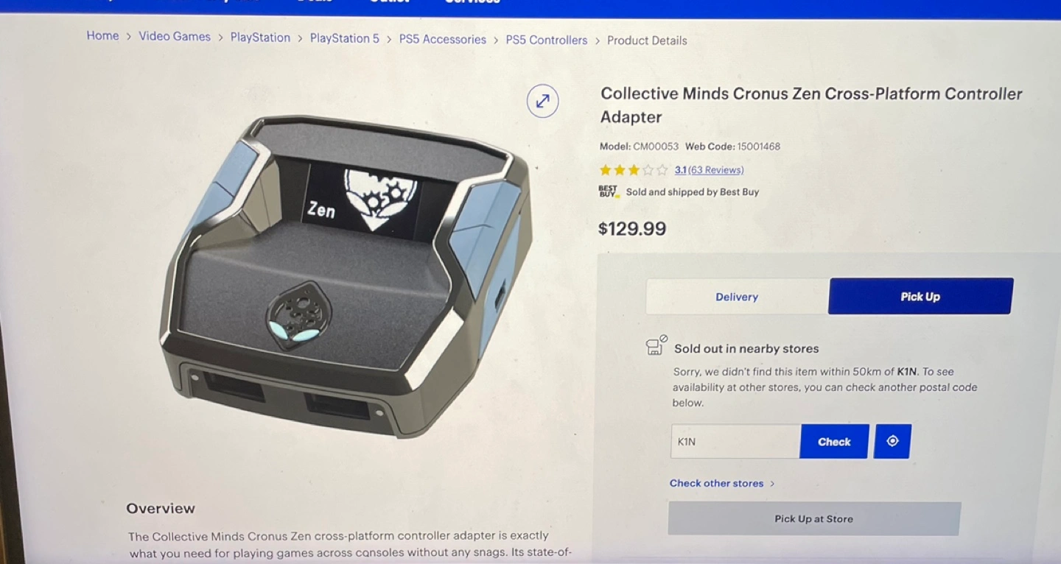Open the PlayStation breadcrumb
The image size is (1061, 564).
[260, 37]
